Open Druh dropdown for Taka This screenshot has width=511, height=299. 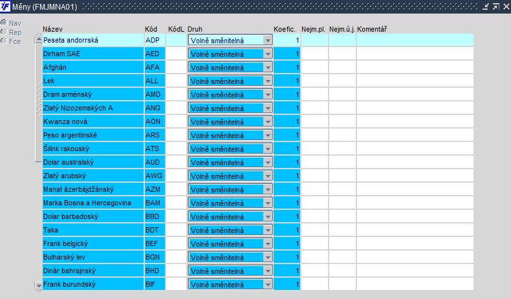pos(268,231)
